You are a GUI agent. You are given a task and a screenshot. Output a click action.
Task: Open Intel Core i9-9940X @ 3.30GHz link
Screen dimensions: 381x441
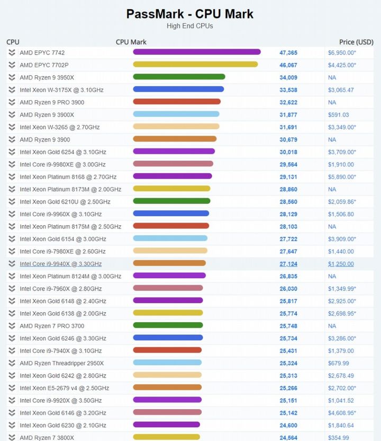61,264
